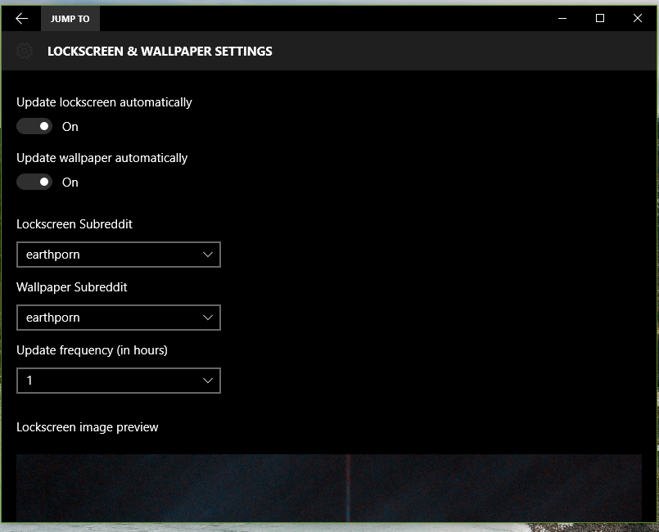659x532 pixels.
Task: Click the settings gear icon beside the title
Action: [23, 51]
